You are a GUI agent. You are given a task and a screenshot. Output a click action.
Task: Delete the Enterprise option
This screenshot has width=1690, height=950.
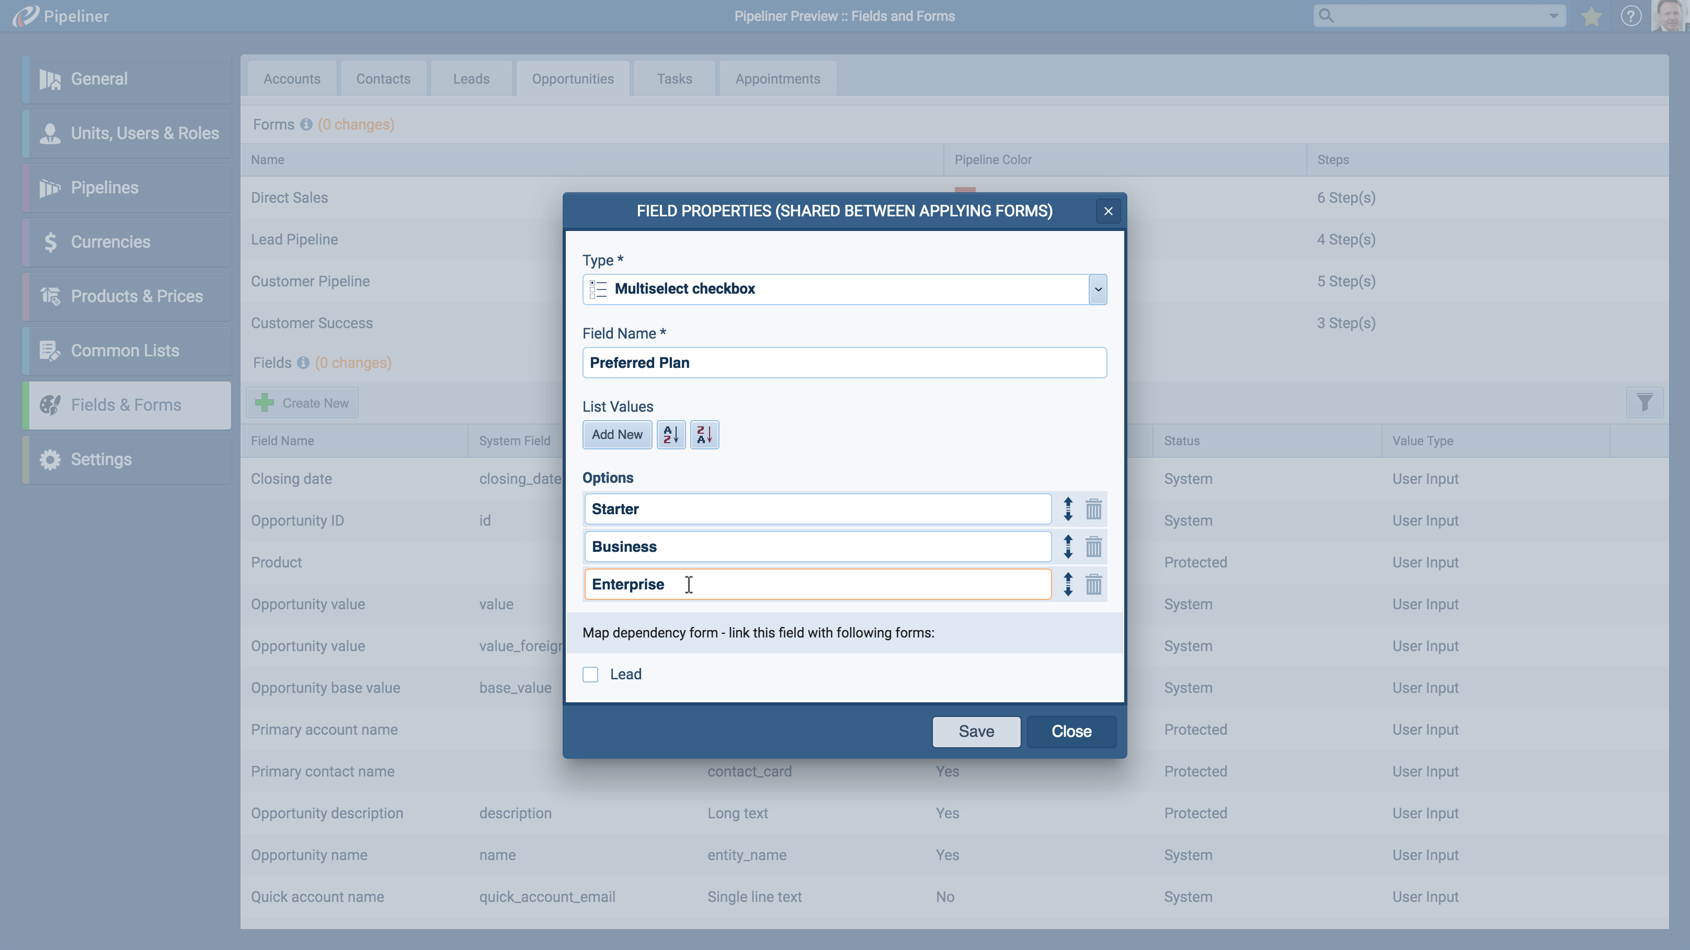(1093, 584)
